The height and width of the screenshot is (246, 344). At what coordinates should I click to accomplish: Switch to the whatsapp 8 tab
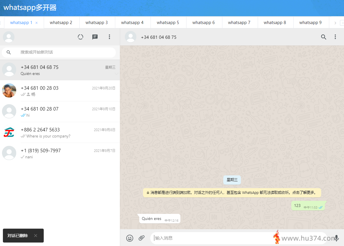click(275, 23)
